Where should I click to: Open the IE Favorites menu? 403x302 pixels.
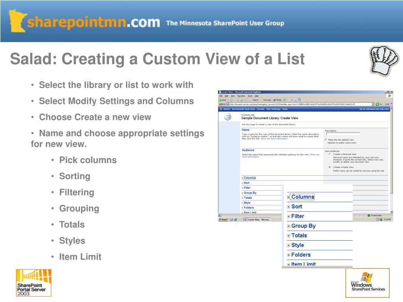pyautogui.click(x=241, y=96)
